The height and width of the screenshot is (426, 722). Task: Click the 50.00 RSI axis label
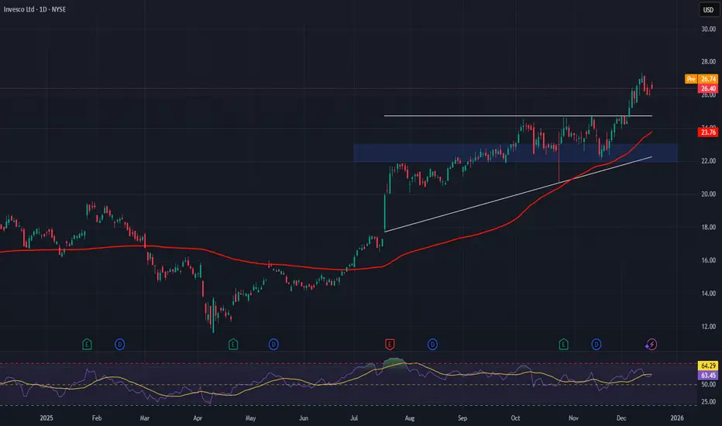pyautogui.click(x=708, y=384)
